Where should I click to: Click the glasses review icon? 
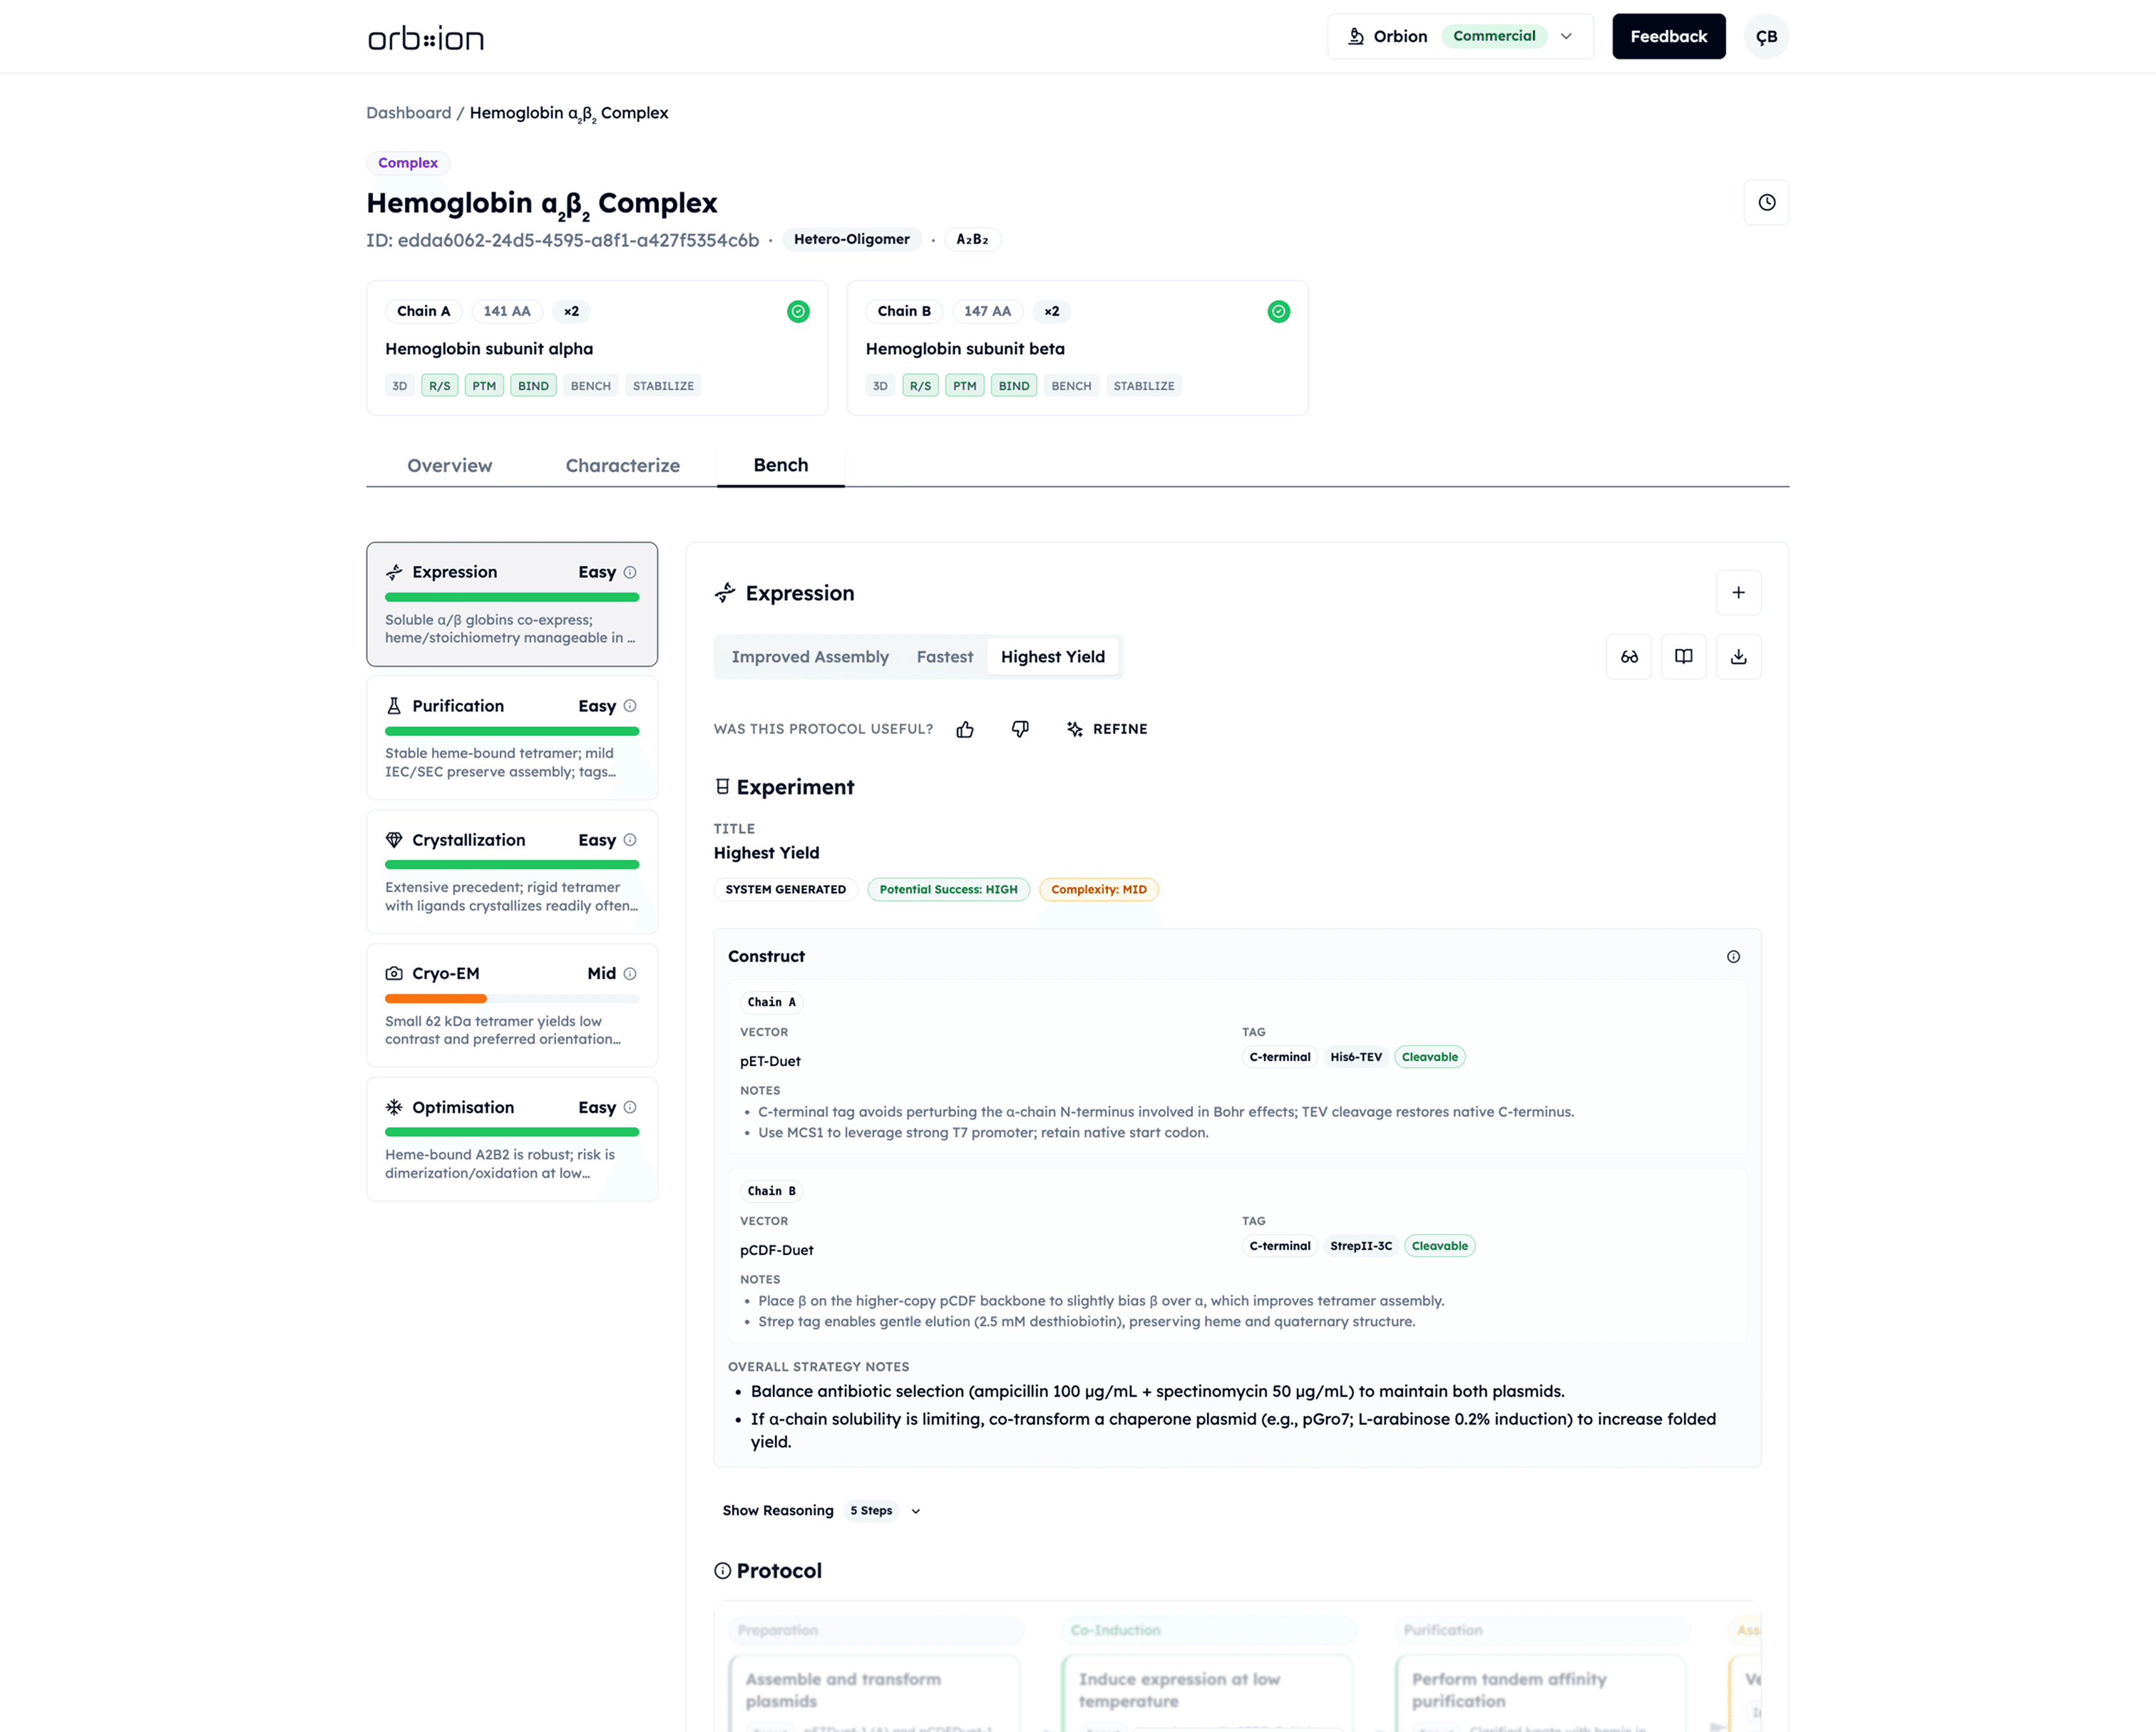1628,657
